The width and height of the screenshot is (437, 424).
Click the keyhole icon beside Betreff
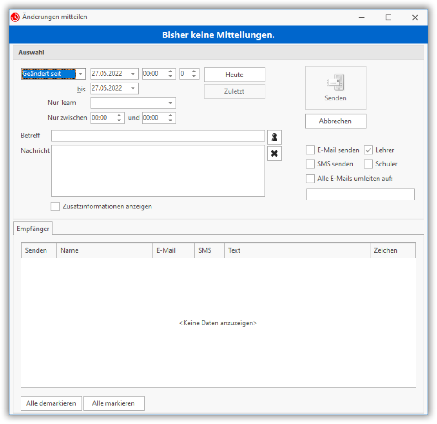(x=274, y=137)
